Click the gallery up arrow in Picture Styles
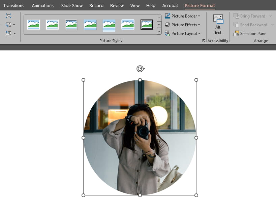The height and width of the screenshot is (217, 276). point(159,18)
